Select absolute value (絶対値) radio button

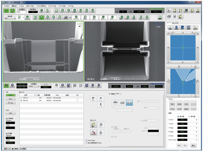point(178,116)
